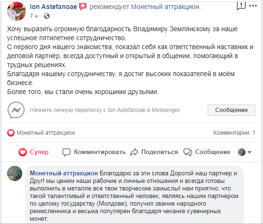Image resolution: width=263 pixels, height=224 pixels.
Task: Open commenter name Монетный аттракцион link
Action: [64, 173]
